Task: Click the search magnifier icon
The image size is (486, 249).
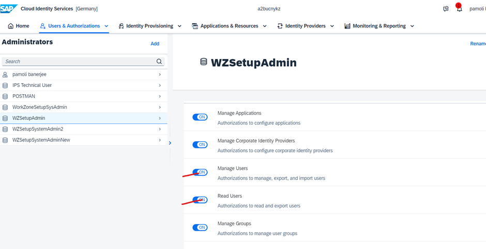Action: coord(159,62)
